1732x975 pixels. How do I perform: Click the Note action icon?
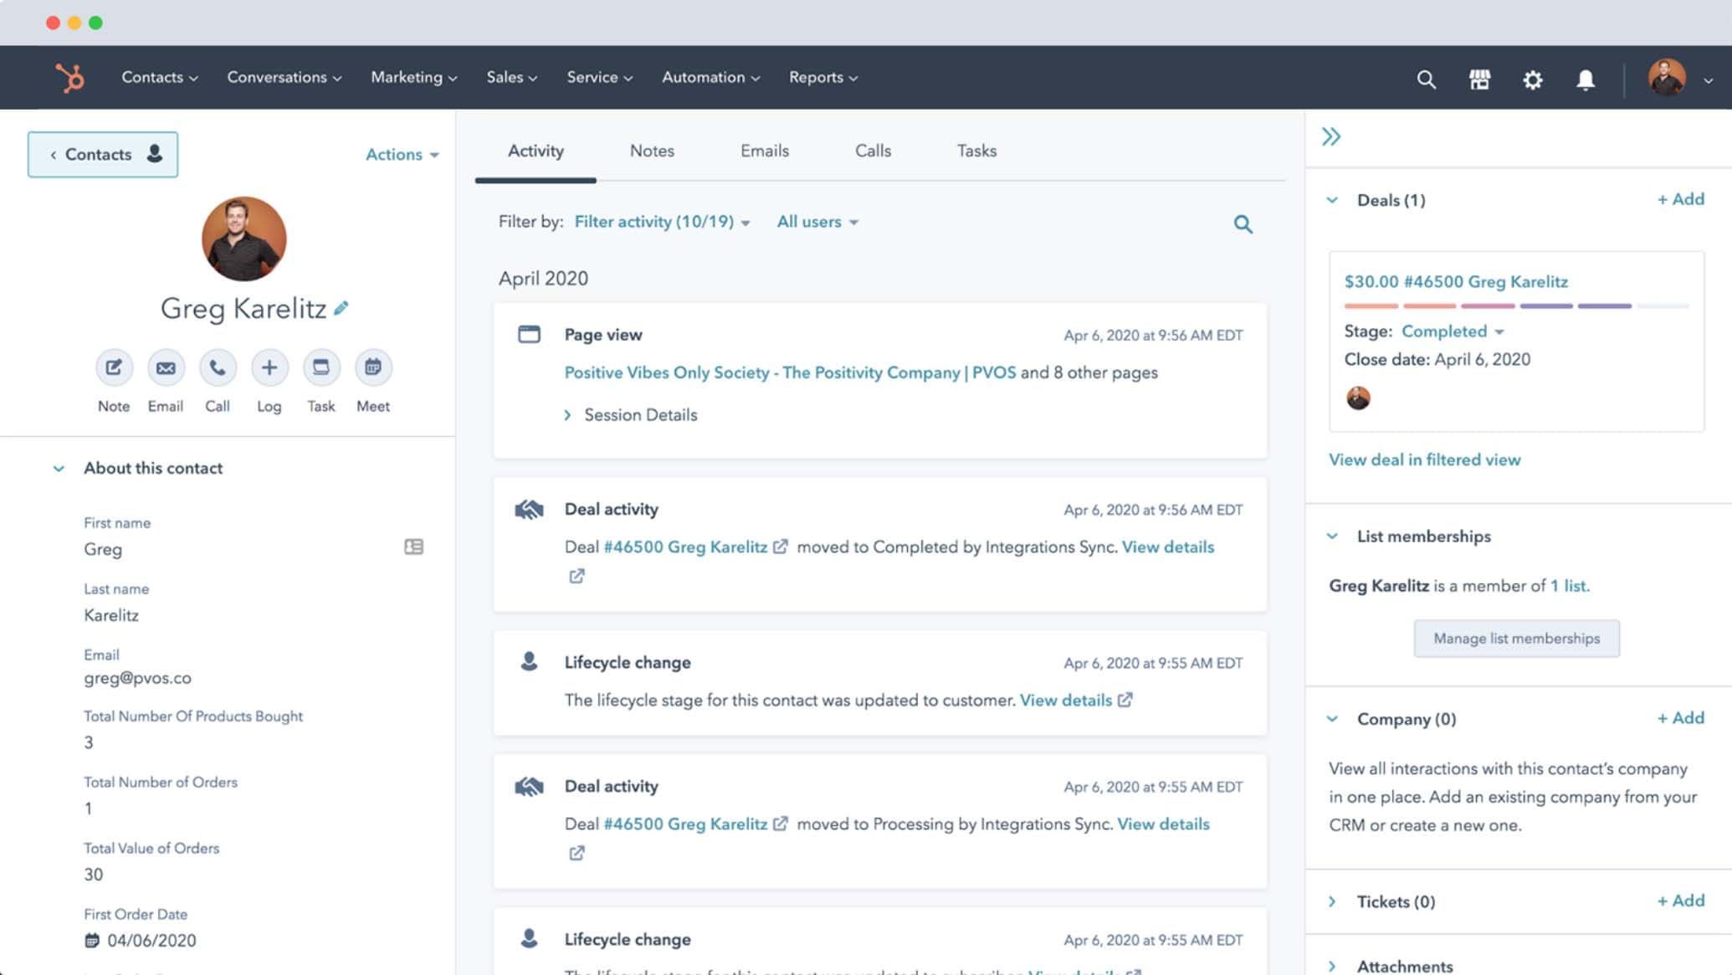[x=114, y=367]
